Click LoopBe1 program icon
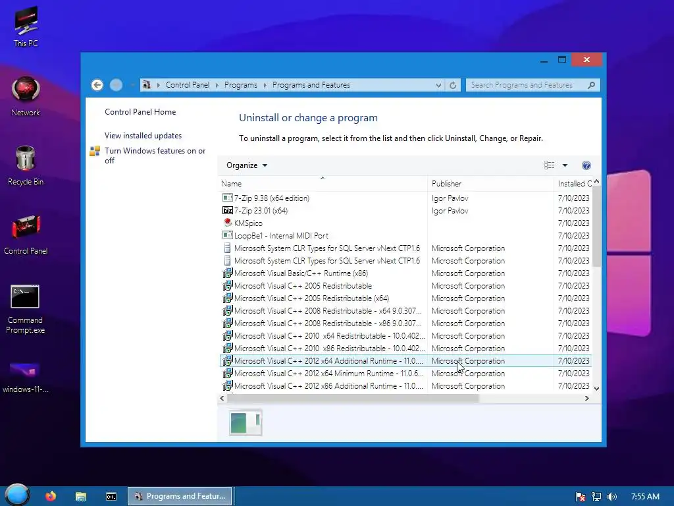This screenshot has height=506, width=674. (227, 235)
